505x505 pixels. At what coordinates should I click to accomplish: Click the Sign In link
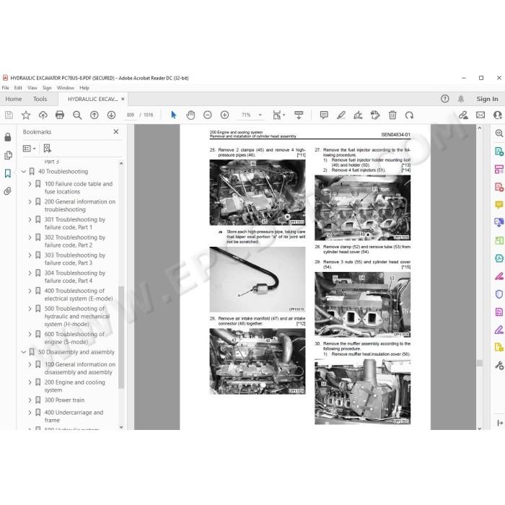coord(487,99)
